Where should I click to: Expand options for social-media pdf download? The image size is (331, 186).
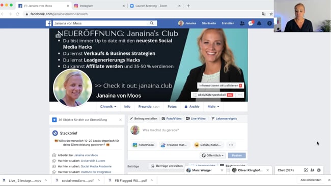(99, 180)
